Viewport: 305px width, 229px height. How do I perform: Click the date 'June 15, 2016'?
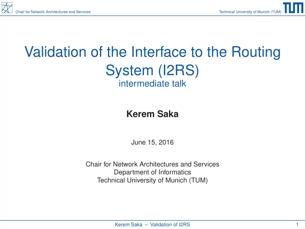[152, 143]
